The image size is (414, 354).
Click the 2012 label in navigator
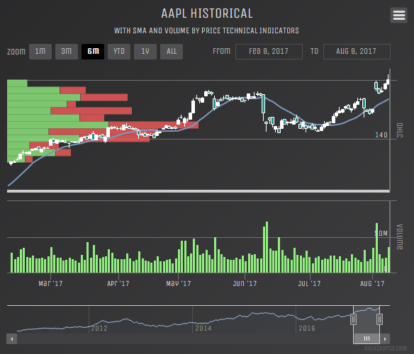(99, 329)
